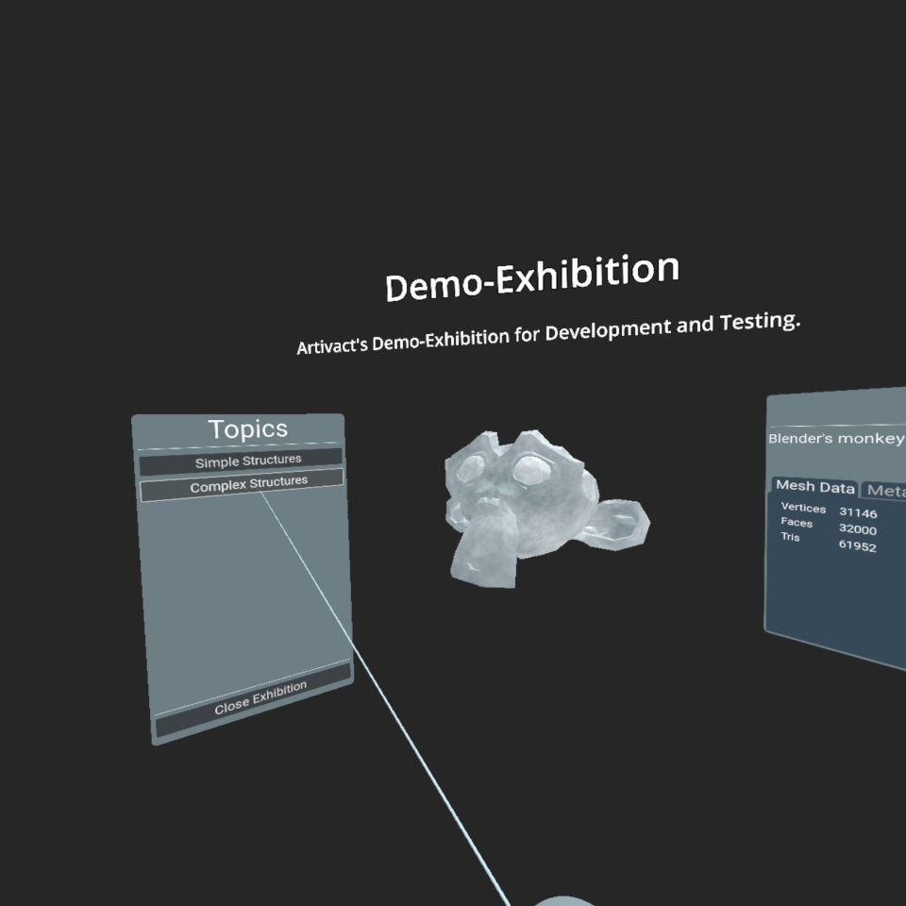Image resolution: width=906 pixels, height=906 pixels.
Task: Switch to the Mesh Data tab
Action: click(x=814, y=487)
